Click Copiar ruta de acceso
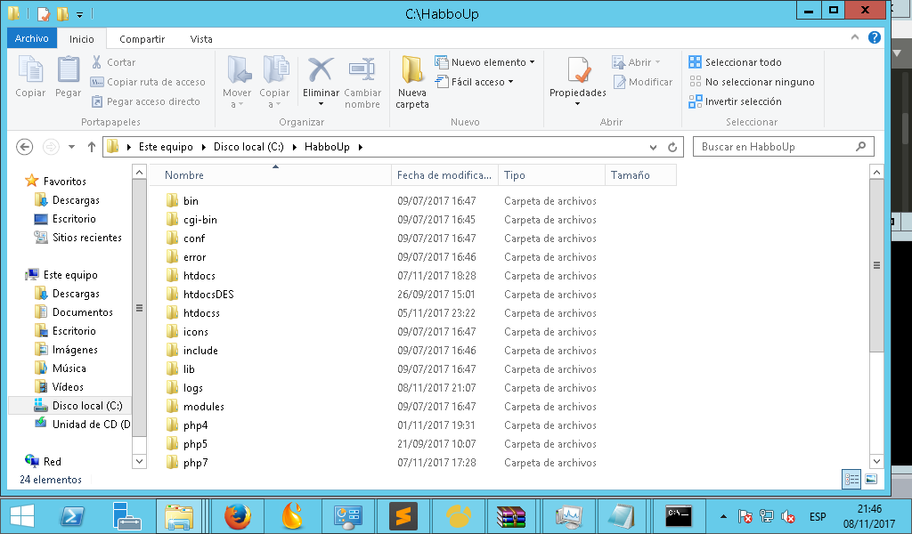The image size is (912, 534). (149, 82)
